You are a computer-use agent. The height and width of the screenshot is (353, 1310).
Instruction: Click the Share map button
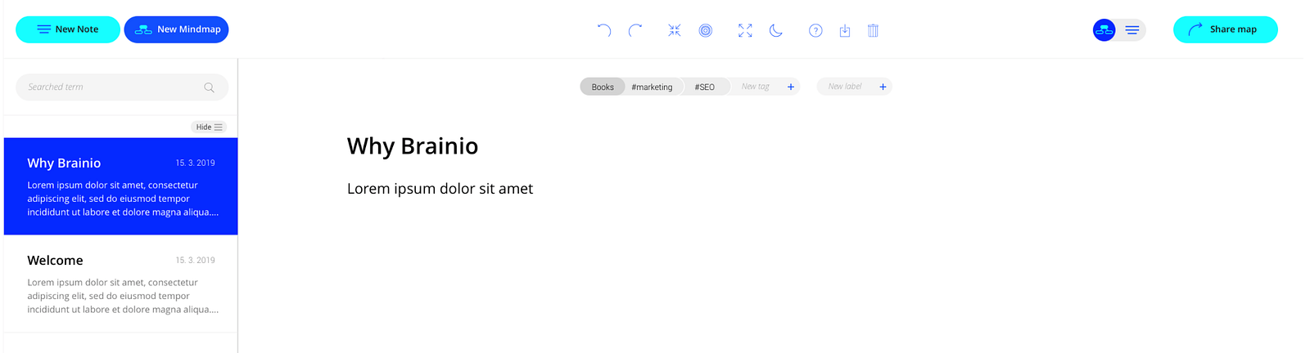pyautogui.click(x=1225, y=29)
